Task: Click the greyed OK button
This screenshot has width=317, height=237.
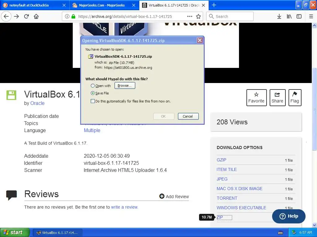Action: click(x=163, y=116)
